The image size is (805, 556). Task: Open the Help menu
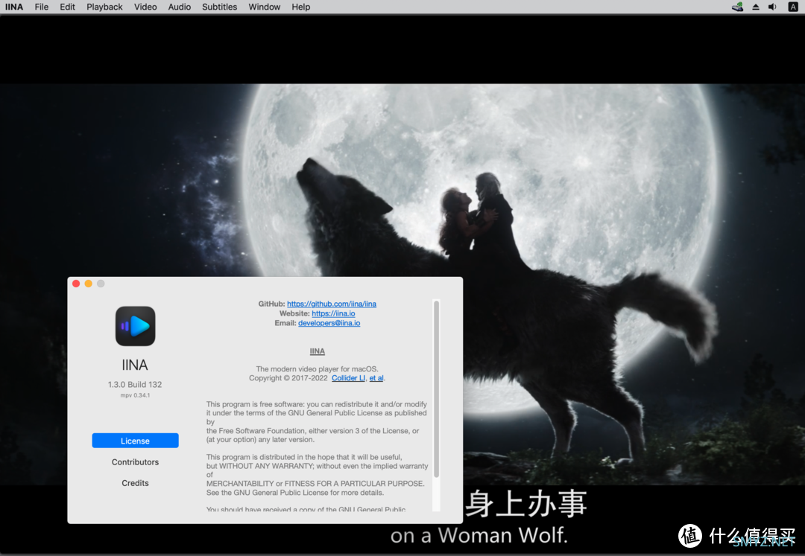(301, 7)
